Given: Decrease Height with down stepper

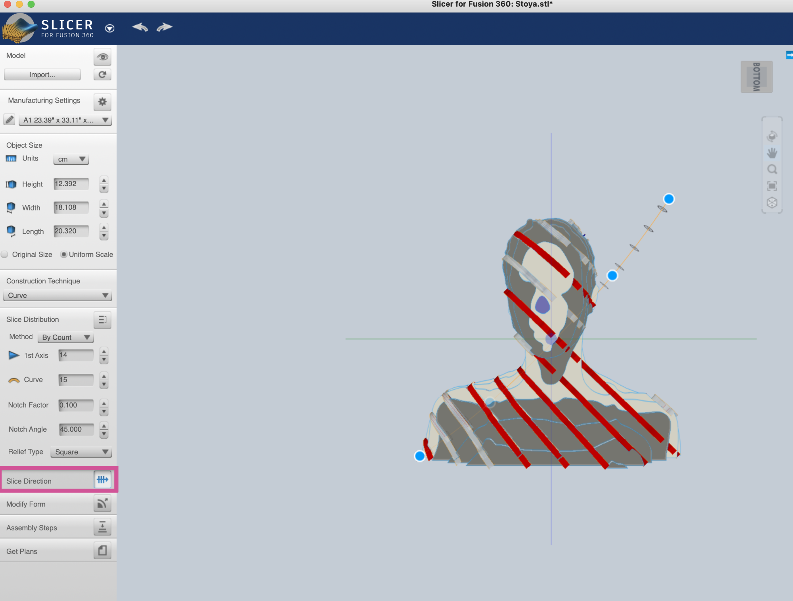Looking at the screenshot, I should (104, 189).
